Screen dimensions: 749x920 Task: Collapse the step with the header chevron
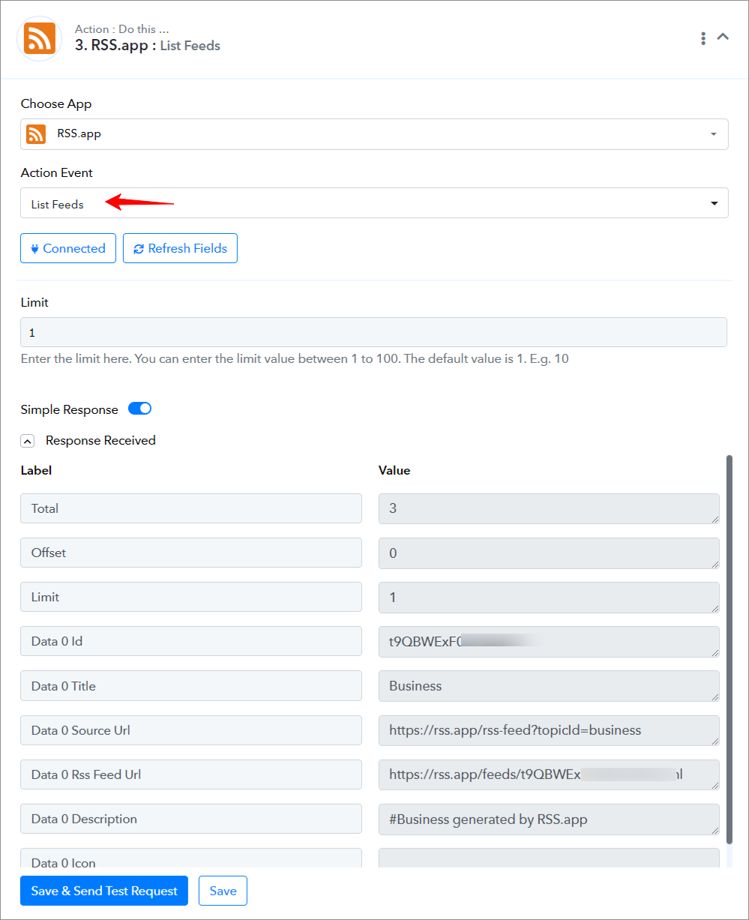coord(723,37)
